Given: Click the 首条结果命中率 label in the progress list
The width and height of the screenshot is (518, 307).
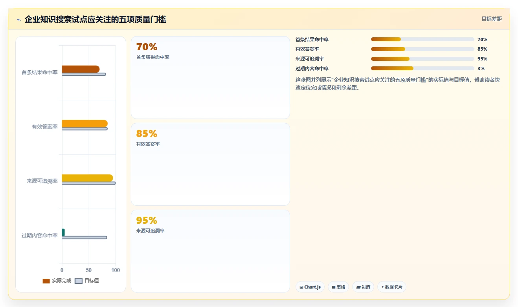Looking at the screenshot, I should click(x=312, y=40).
